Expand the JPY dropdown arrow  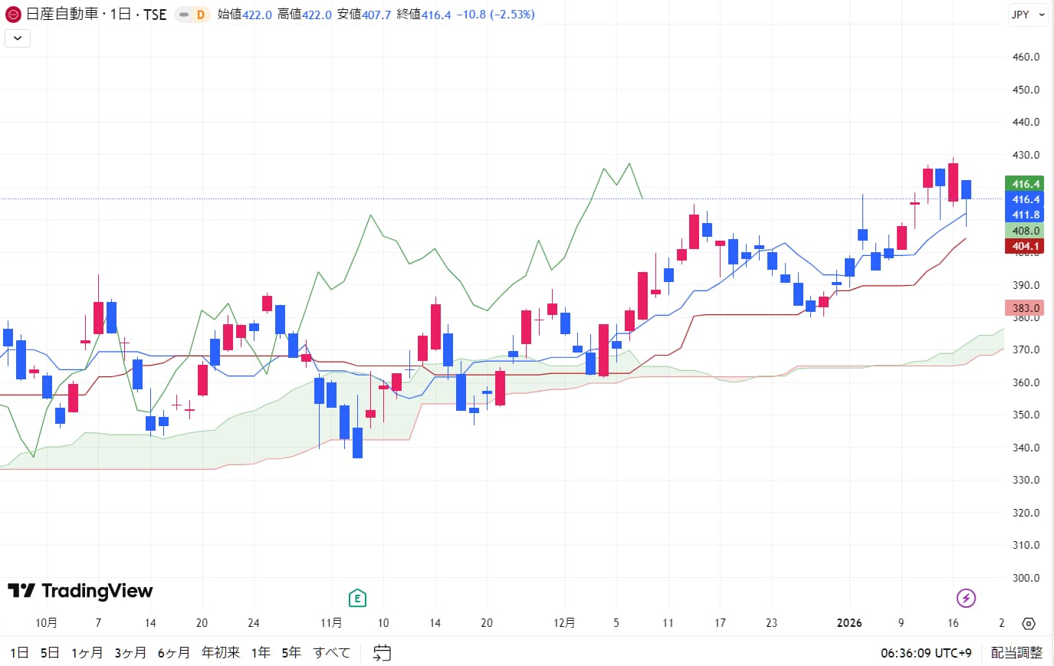tap(1040, 14)
